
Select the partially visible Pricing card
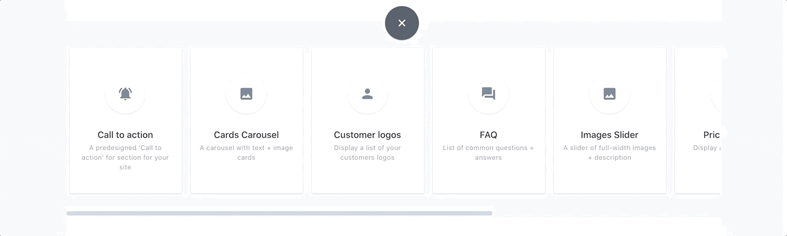(x=698, y=121)
